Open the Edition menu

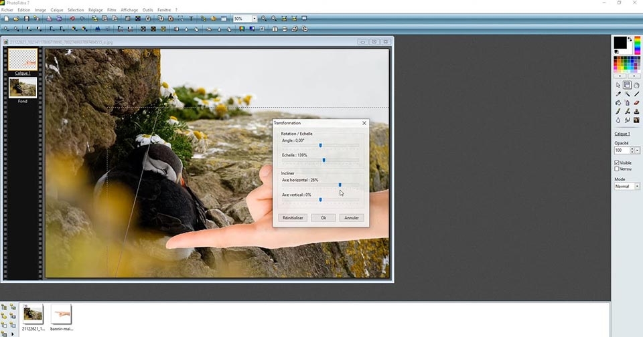24,10
